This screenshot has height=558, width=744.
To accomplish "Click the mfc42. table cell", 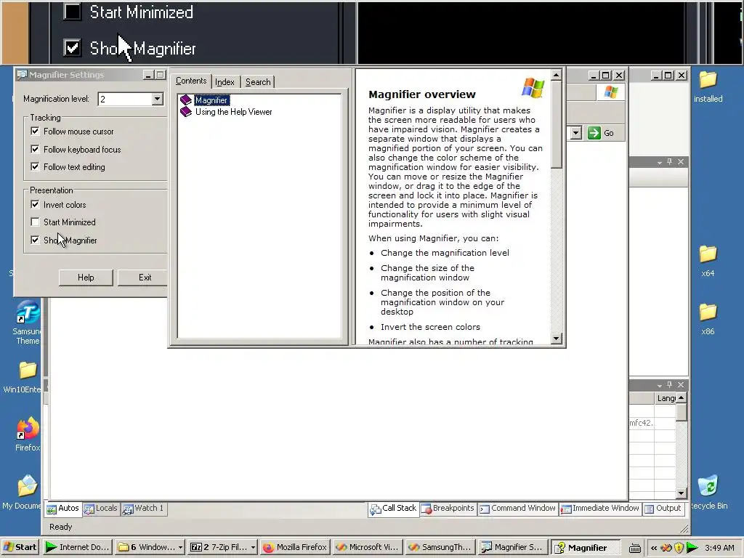I will coord(641,423).
